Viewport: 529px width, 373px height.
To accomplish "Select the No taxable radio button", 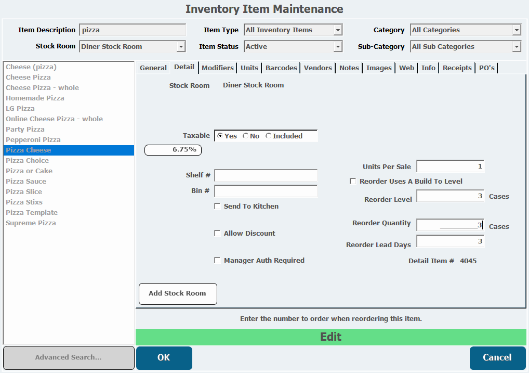I will [x=245, y=136].
